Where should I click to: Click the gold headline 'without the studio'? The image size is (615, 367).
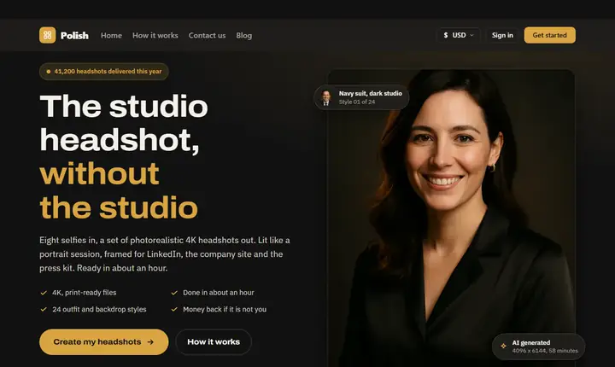pyautogui.click(x=119, y=190)
